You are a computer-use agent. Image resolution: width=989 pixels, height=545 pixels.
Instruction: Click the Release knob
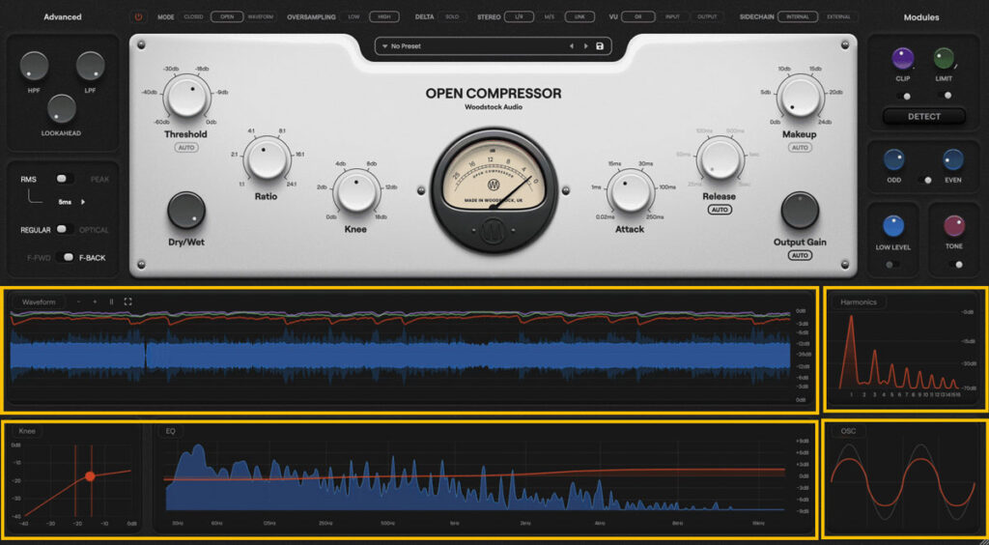tap(719, 158)
